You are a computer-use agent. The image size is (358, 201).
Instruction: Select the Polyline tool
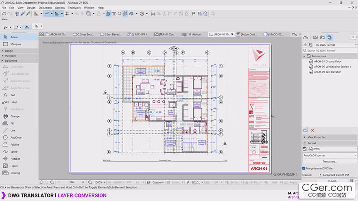click(x=19, y=145)
